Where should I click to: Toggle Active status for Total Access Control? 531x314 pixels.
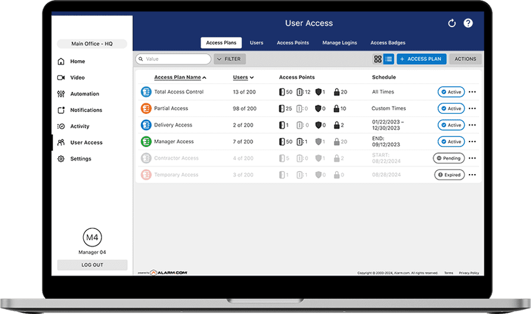pyautogui.click(x=451, y=92)
